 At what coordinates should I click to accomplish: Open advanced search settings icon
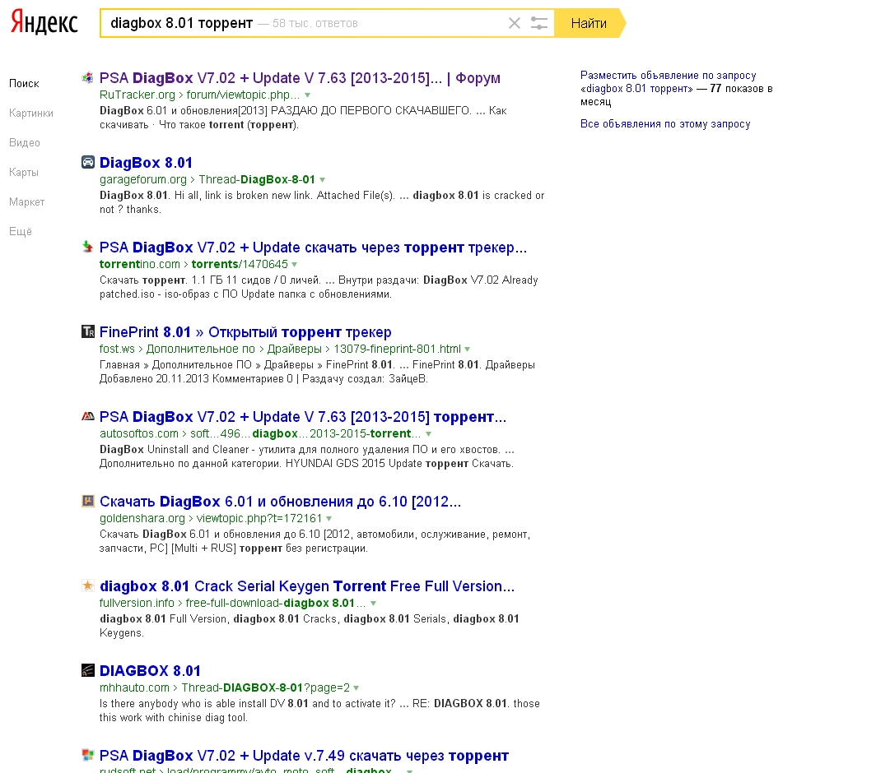pos(539,23)
